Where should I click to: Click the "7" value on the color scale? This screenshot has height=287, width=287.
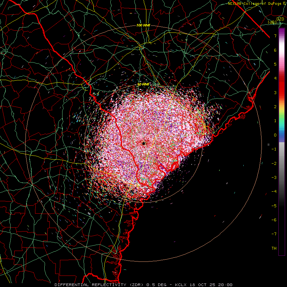point(275,36)
